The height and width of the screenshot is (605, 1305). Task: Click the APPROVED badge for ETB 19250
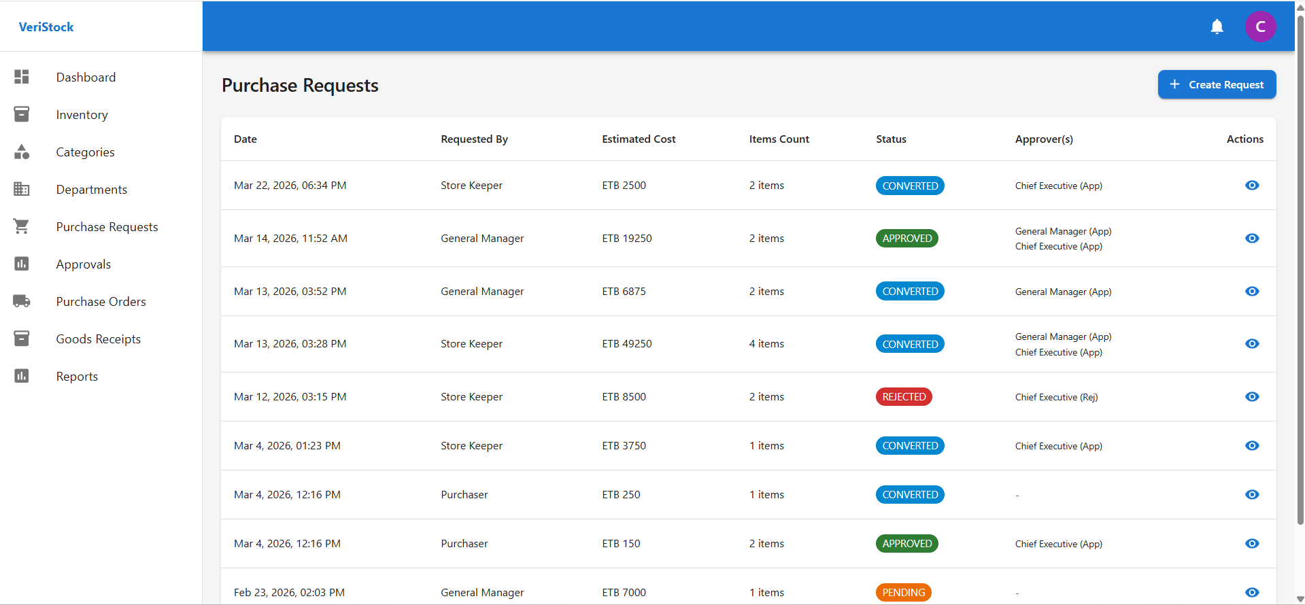906,239
